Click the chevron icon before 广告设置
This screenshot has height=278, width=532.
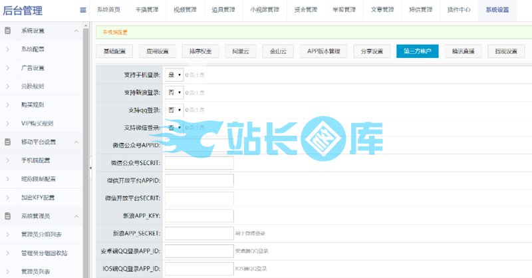coord(7,68)
